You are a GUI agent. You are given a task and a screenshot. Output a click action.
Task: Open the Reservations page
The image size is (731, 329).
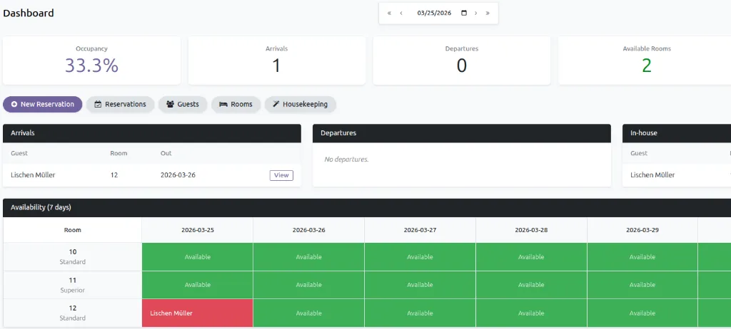tap(120, 104)
